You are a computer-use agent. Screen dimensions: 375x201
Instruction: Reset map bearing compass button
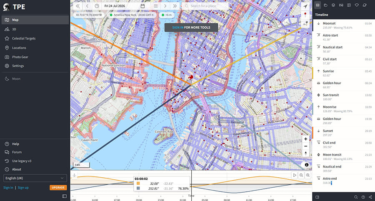click(306, 153)
